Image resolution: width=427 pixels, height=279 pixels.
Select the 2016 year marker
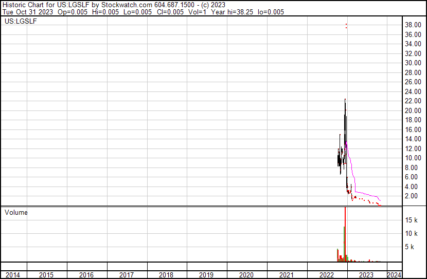coord(86,275)
